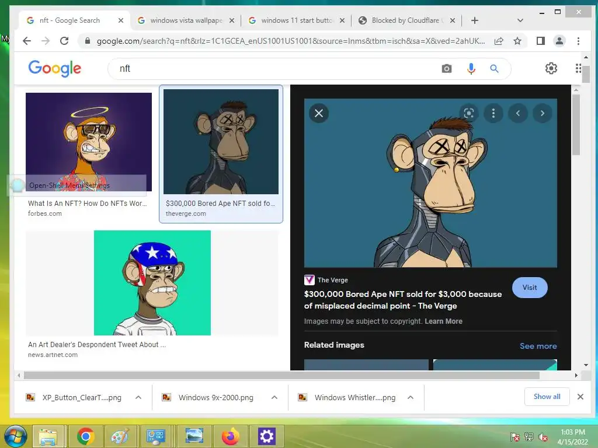Click the address bar URL

click(x=291, y=41)
